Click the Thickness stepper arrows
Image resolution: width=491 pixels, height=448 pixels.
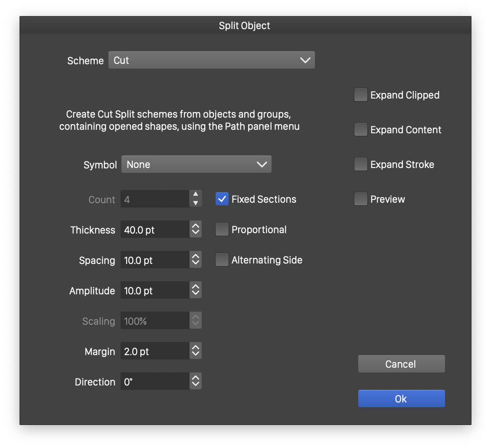coord(196,230)
